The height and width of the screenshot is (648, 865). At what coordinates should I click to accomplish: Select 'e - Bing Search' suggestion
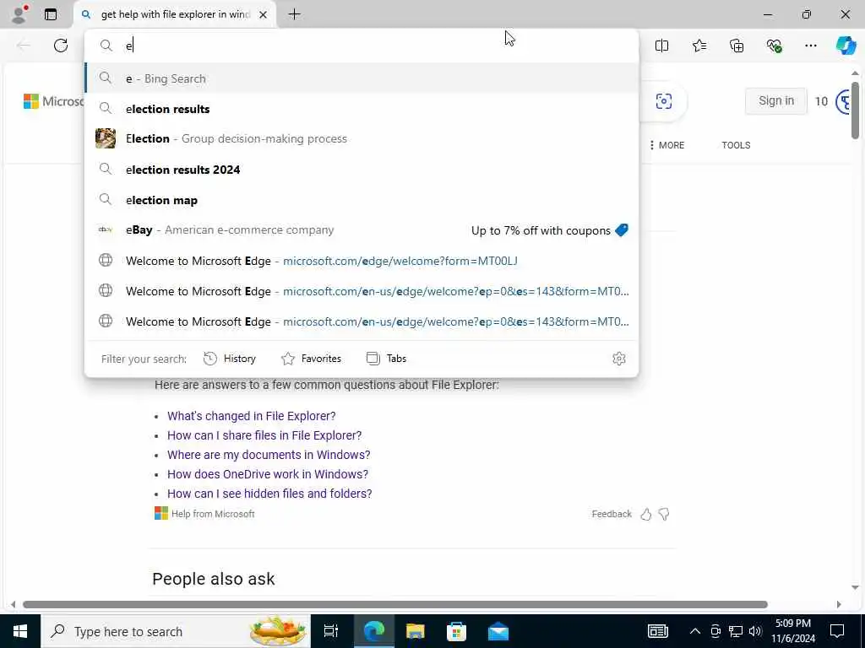[x=362, y=78]
